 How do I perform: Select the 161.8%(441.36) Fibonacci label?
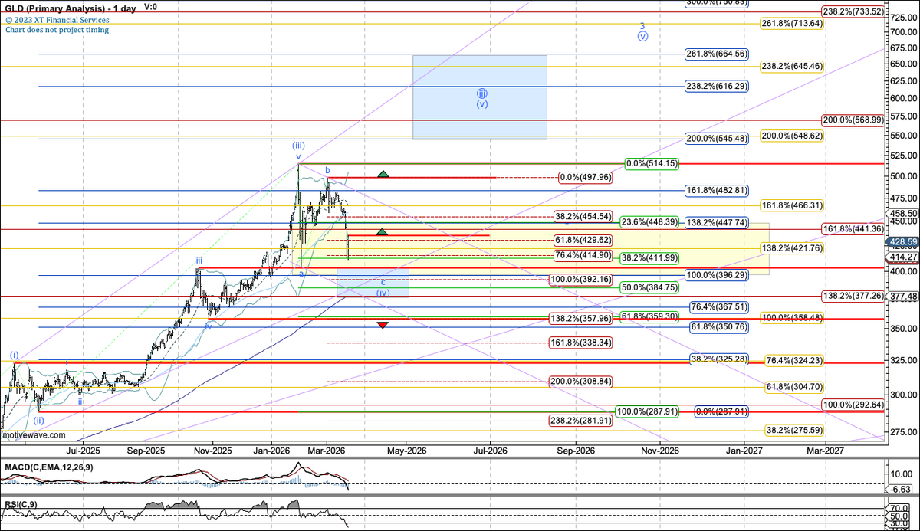click(x=853, y=228)
